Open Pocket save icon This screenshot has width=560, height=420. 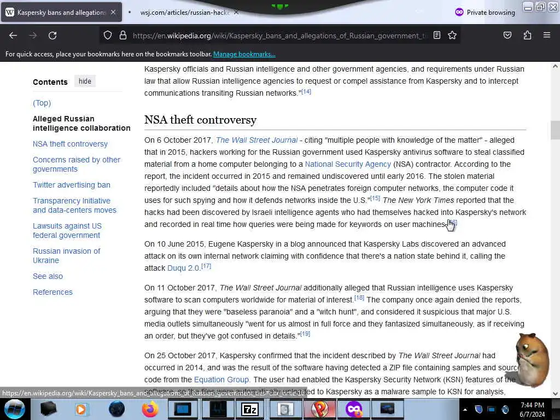point(507,36)
